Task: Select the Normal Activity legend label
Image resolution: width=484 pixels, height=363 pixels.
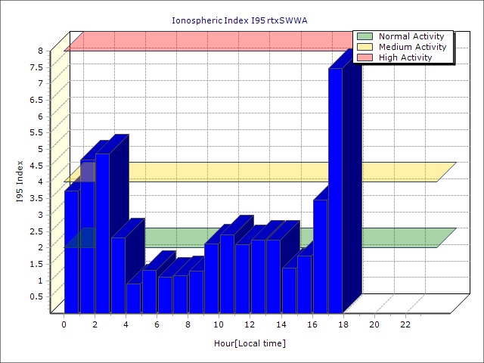Action: tap(411, 36)
